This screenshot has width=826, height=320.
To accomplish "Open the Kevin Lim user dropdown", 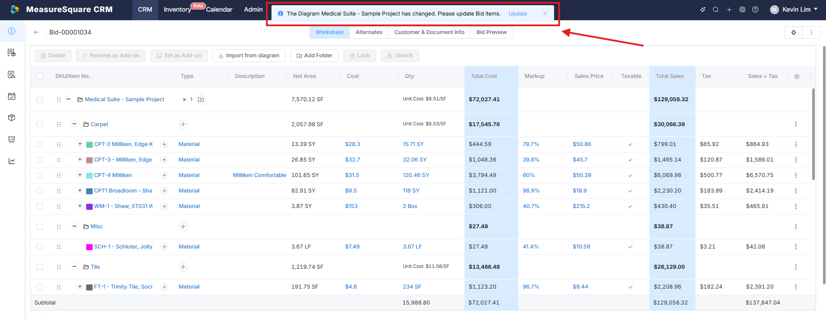I will tap(794, 9).
